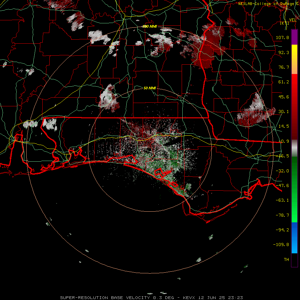Select the 45.6 scale value
This screenshot has height=300, width=300.
[x=284, y=97]
